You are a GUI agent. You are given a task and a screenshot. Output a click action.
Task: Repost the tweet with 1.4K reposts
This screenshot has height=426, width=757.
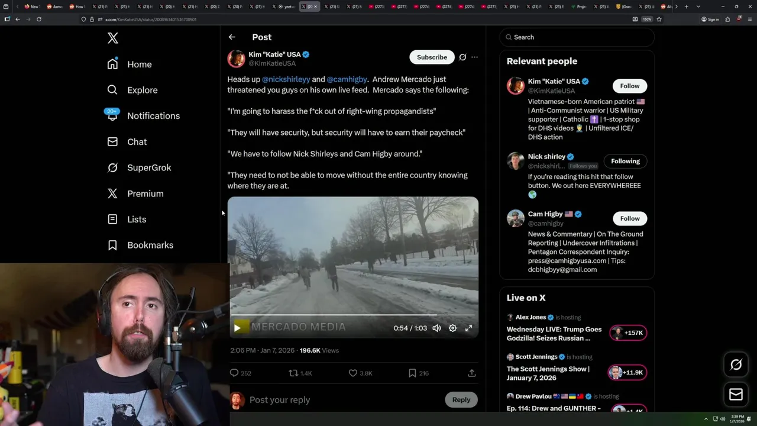point(300,373)
